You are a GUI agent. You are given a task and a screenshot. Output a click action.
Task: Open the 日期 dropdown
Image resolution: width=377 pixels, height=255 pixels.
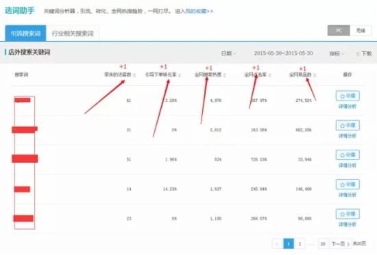(x=228, y=53)
